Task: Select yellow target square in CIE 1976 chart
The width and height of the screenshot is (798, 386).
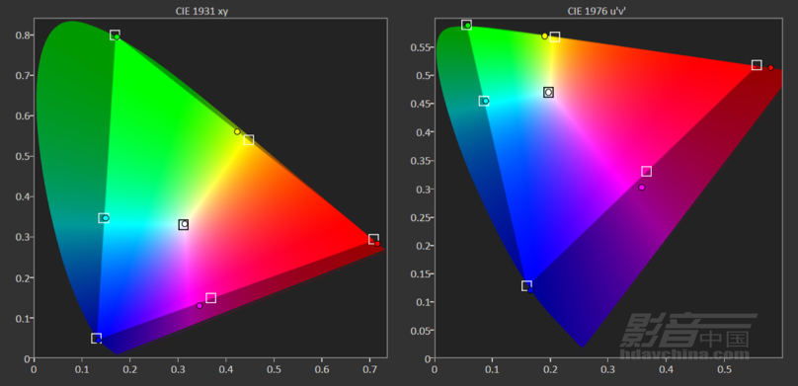Action: click(x=555, y=37)
